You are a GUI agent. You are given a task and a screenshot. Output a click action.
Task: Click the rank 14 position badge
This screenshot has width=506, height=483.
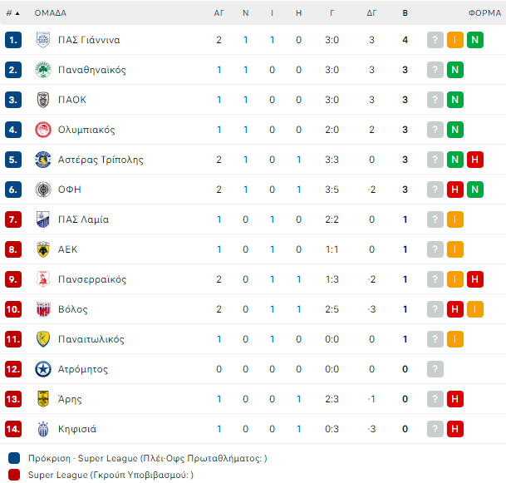pyautogui.click(x=13, y=429)
